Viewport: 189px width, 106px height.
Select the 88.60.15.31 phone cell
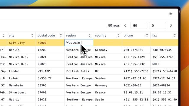pyautogui.click(x=136, y=92)
